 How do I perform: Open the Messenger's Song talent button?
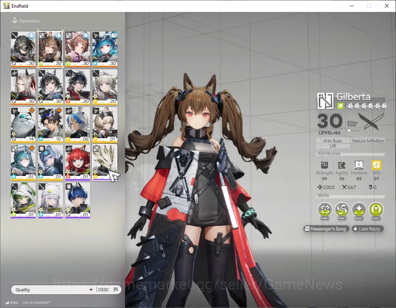326,229
